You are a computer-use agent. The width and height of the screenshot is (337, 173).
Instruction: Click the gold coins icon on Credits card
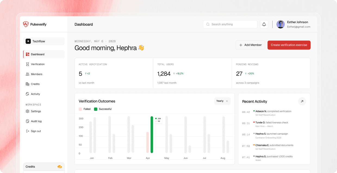coord(60,167)
